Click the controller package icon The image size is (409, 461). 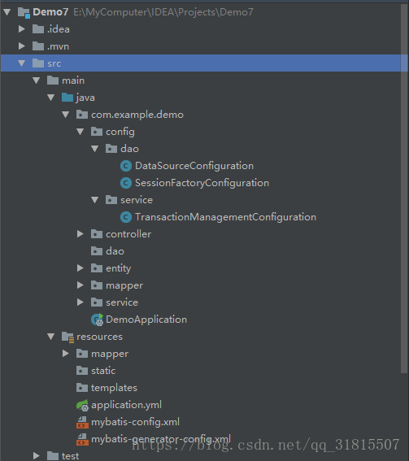(97, 234)
